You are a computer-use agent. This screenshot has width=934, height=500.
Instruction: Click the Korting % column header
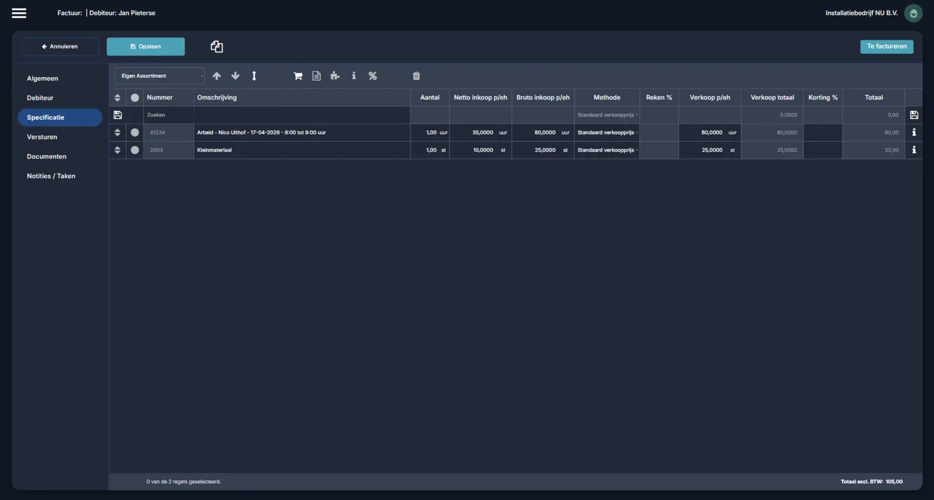(823, 98)
